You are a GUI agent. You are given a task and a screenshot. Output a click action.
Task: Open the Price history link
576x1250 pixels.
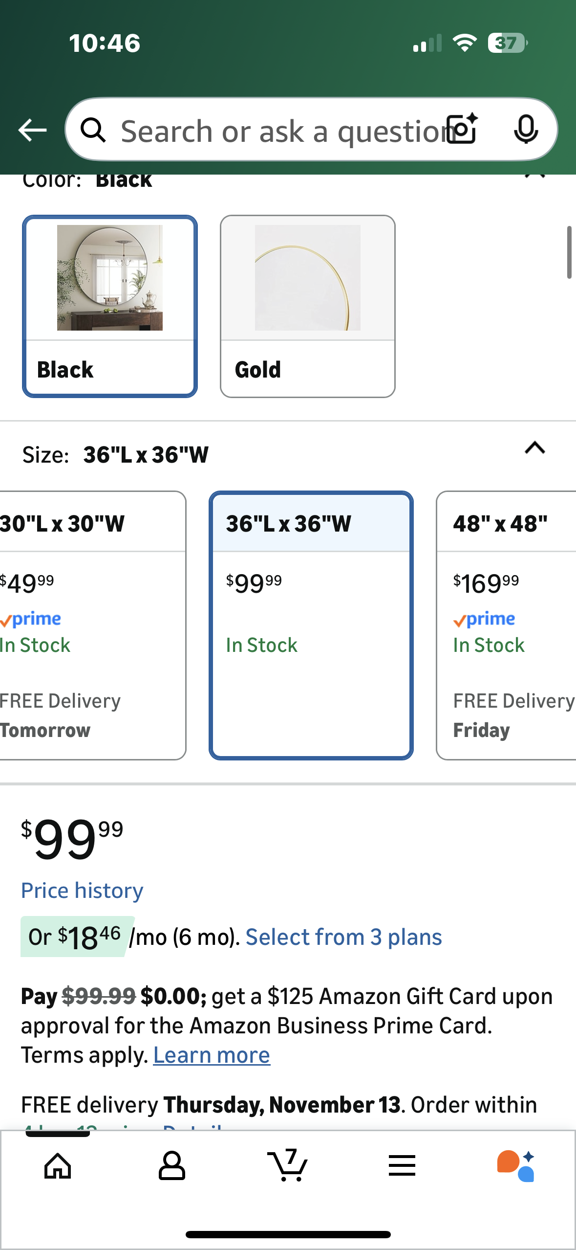(x=82, y=891)
